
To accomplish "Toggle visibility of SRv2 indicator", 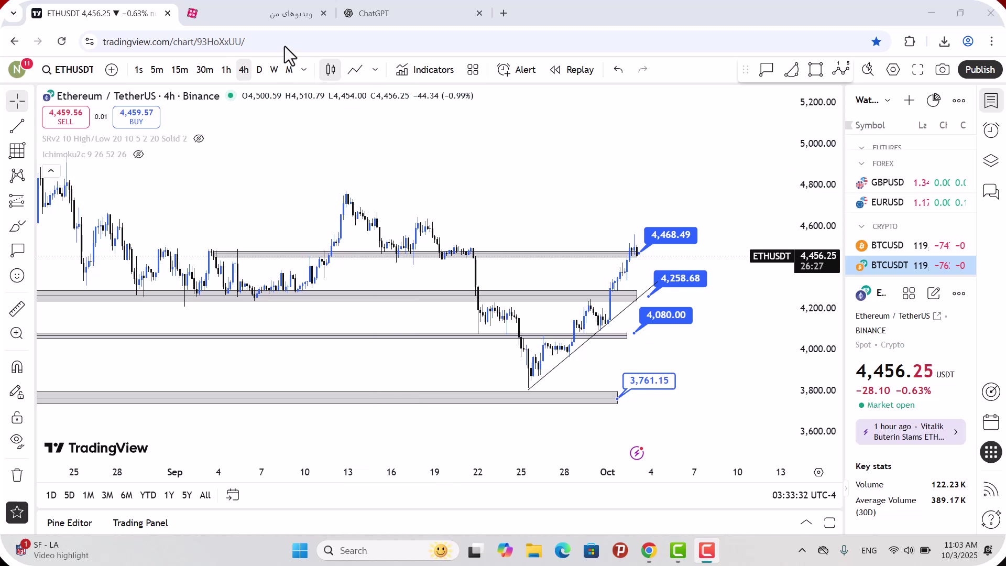I will point(199,139).
